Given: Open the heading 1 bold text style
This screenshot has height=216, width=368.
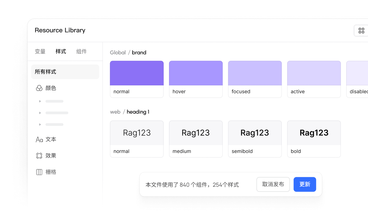Looking at the screenshot, I should tap(314, 133).
